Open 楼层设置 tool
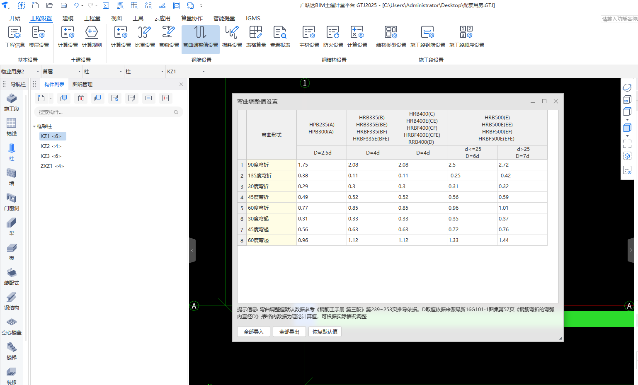The height and width of the screenshot is (385, 638). 39,37
